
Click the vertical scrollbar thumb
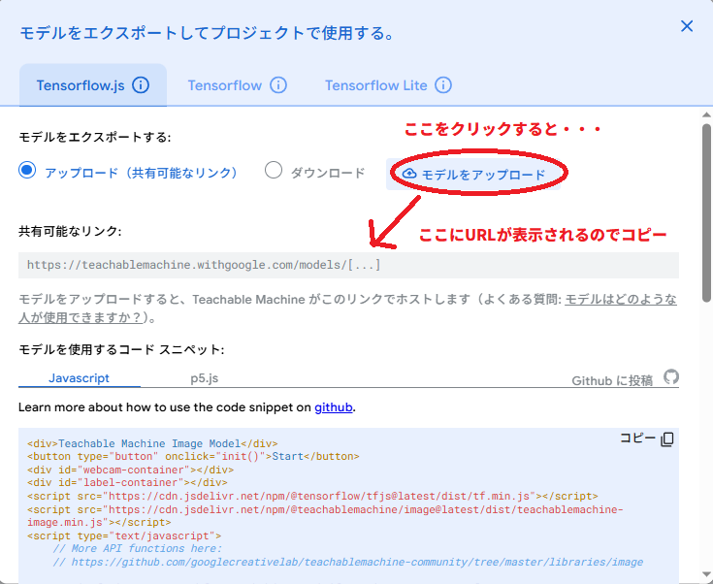click(x=706, y=212)
